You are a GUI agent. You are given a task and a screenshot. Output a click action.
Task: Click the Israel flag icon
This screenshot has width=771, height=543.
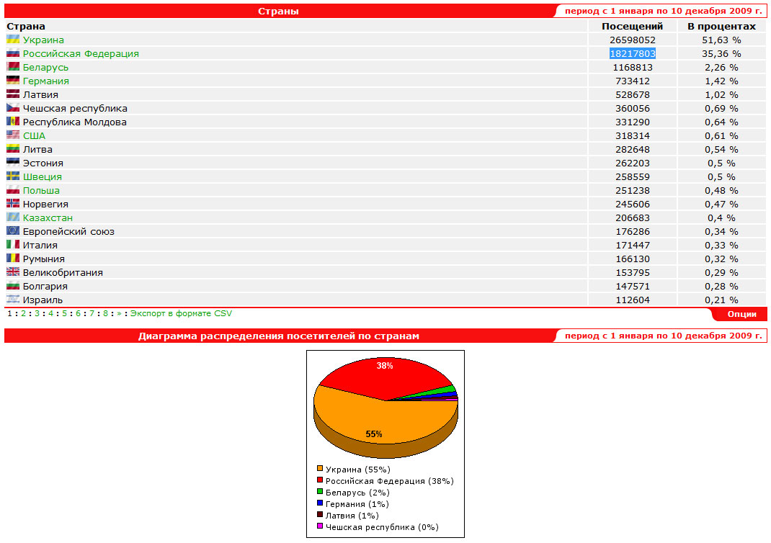13,300
